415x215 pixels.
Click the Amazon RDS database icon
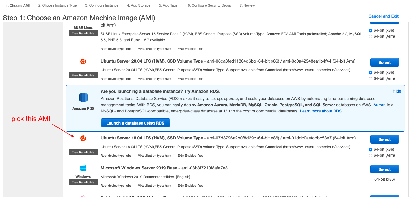point(83,98)
